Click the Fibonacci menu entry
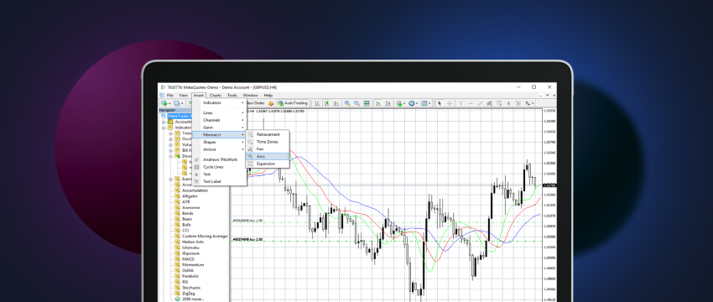Viewport: 713px width, 302px height. click(220, 134)
